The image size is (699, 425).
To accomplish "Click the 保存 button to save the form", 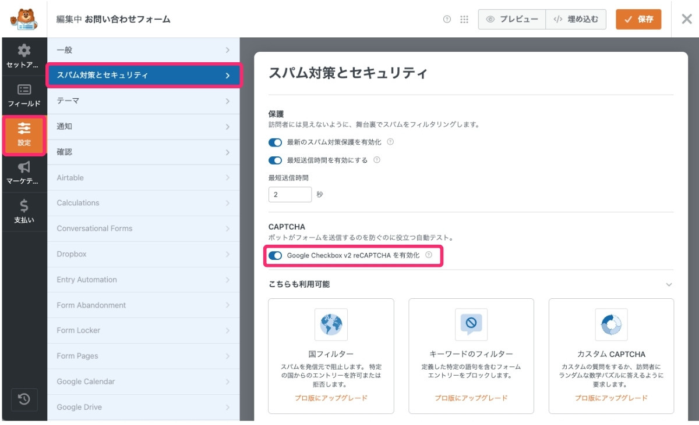I will click(x=638, y=19).
